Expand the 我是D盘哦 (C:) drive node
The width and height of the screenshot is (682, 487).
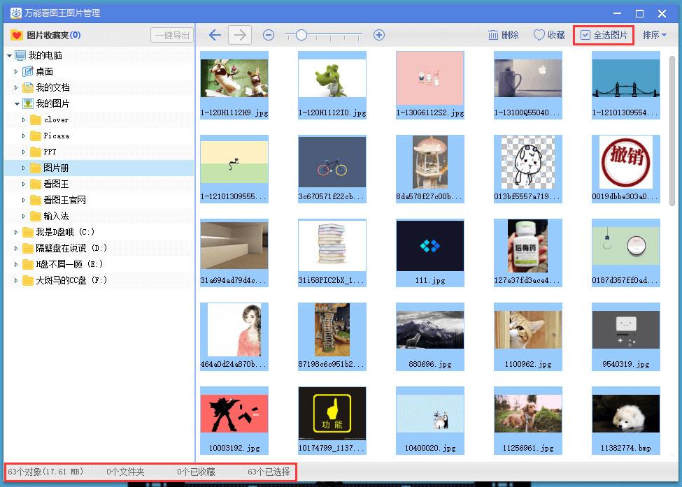click(17, 232)
